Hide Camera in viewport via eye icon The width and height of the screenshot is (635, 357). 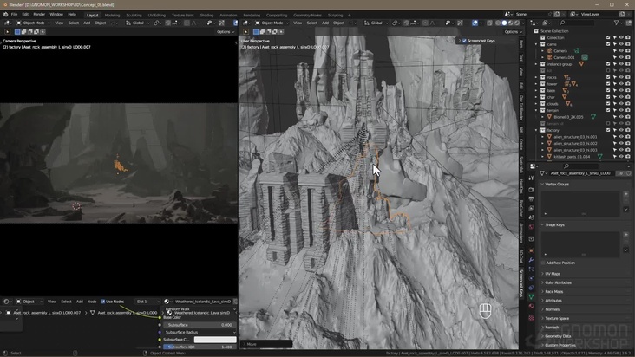tap(621, 50)
